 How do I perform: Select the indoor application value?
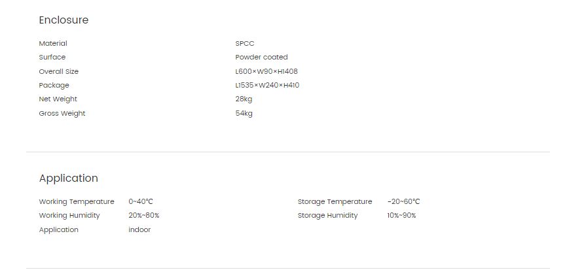click(139, 229)
